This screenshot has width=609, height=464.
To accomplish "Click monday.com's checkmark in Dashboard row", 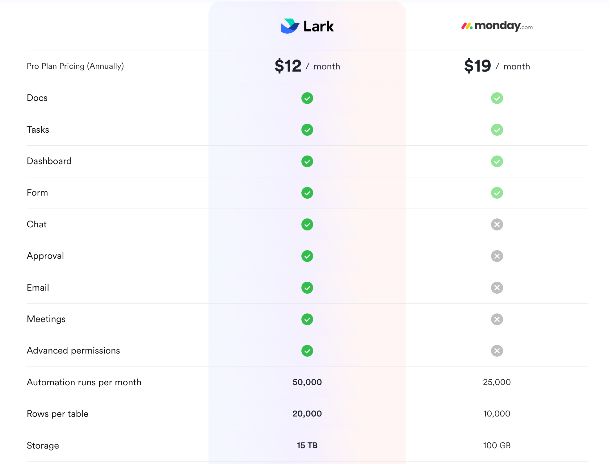I will point(497,161).
